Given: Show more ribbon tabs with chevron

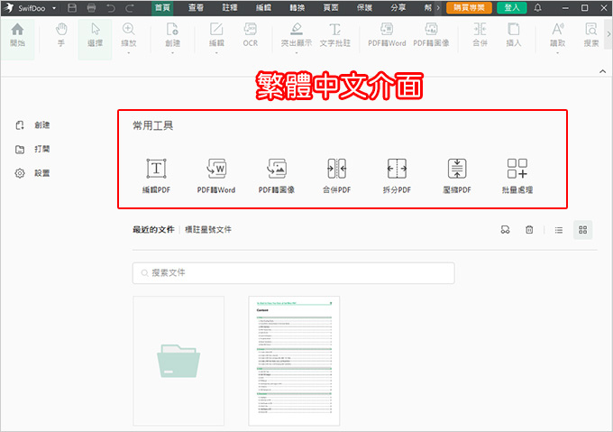Looking at the screenshot, I should click(x=438, y=8).
